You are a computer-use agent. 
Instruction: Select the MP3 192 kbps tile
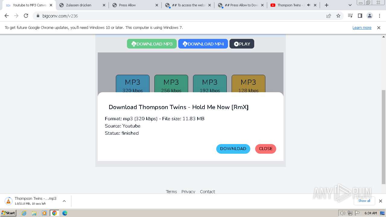click(210, 84)
